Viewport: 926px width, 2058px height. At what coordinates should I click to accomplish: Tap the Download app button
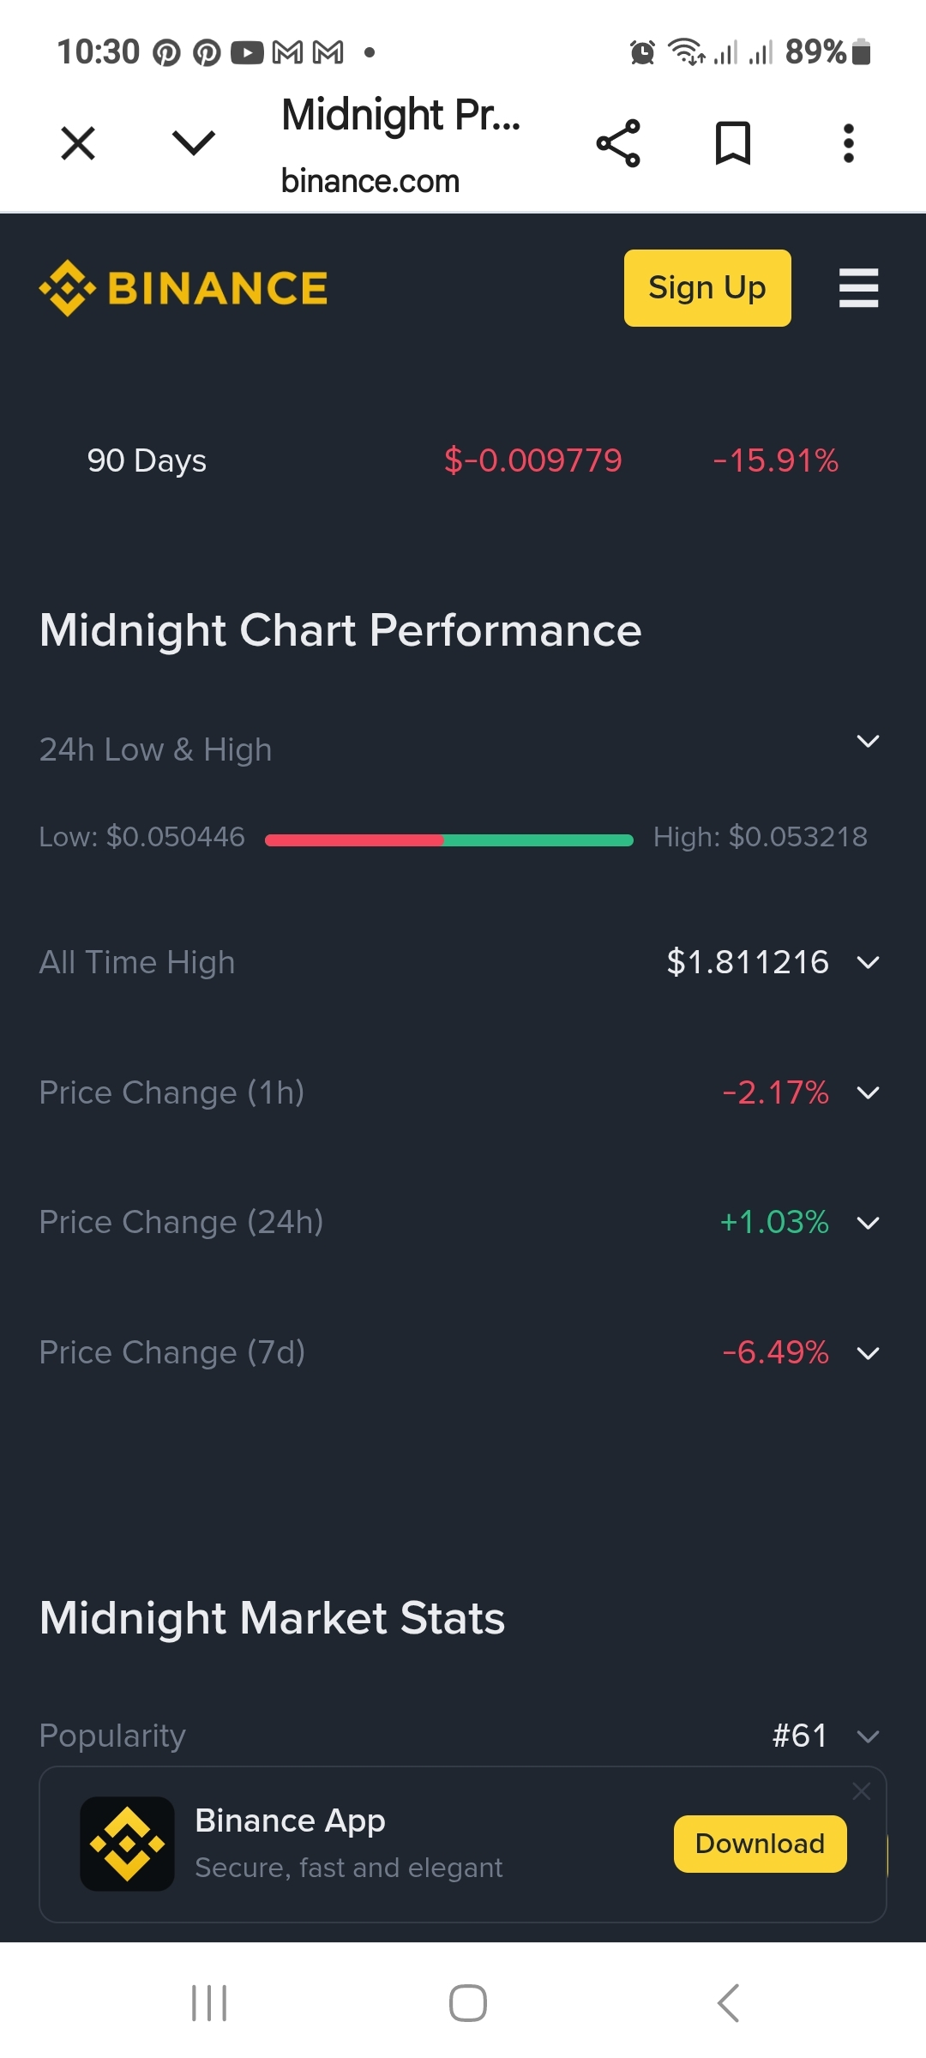[x=760, y=1844]
